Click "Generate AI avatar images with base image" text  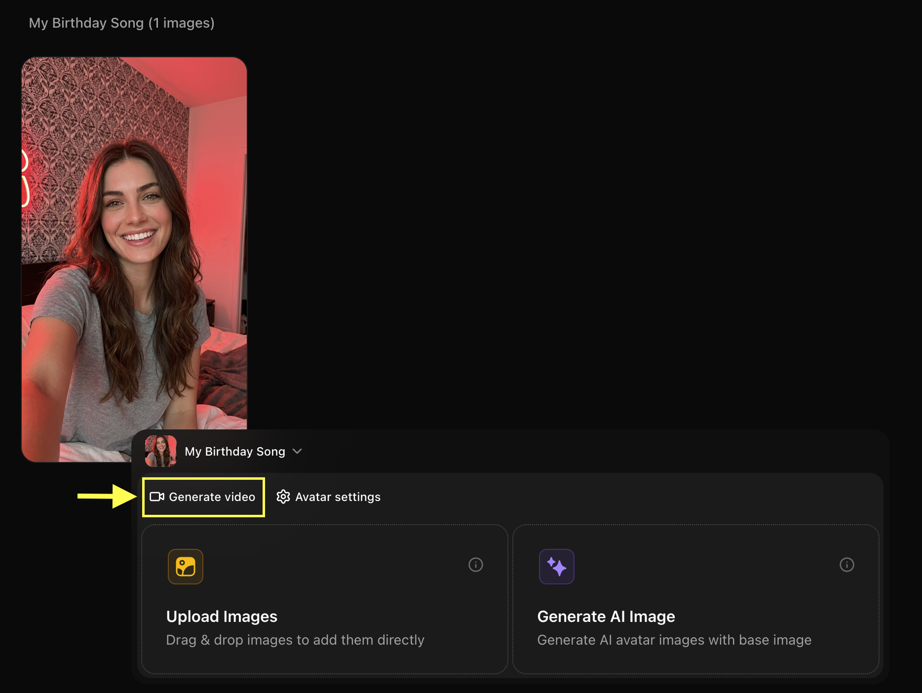[674, 640]
